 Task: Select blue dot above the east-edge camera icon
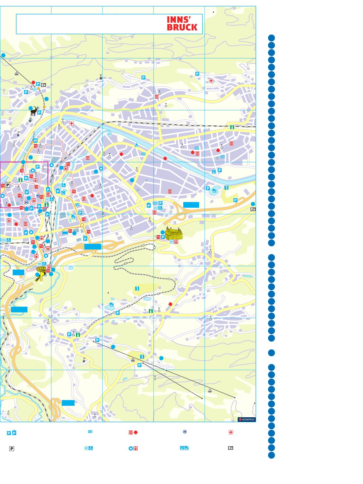click(x=253, y=204)
